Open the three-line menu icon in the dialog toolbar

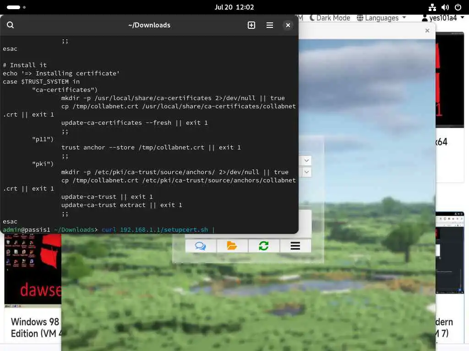tap(295, 246)
